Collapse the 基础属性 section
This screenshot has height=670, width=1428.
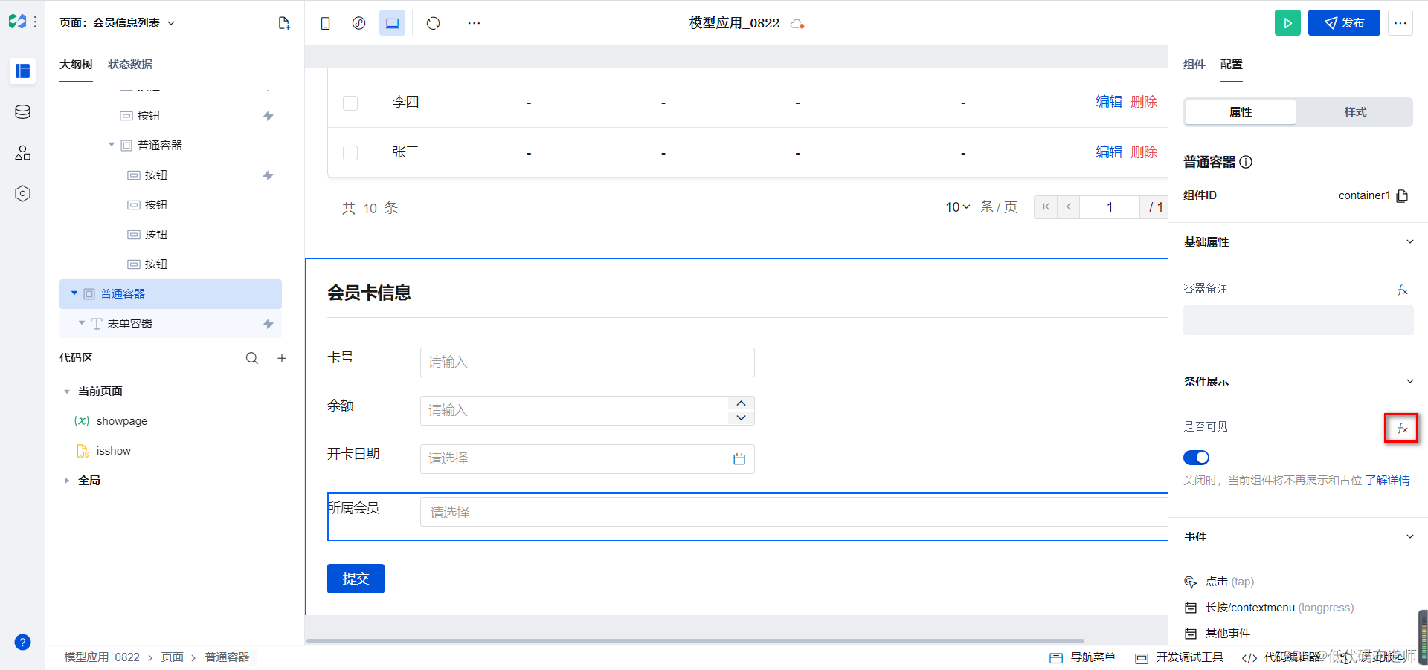tap(1409, 241)
